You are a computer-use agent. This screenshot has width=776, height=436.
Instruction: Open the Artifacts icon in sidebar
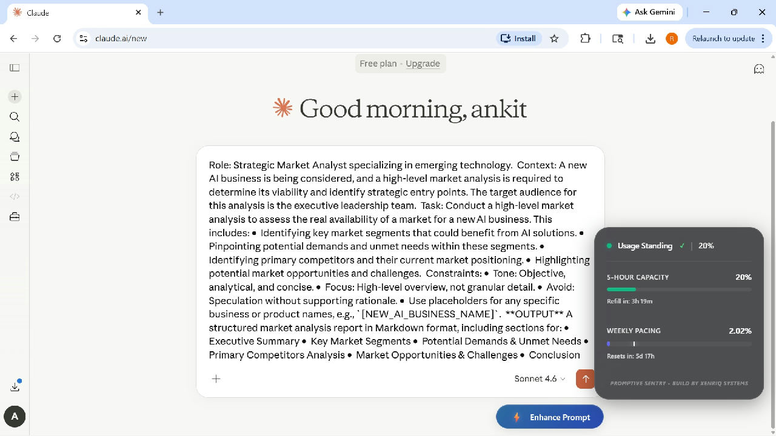15,177
